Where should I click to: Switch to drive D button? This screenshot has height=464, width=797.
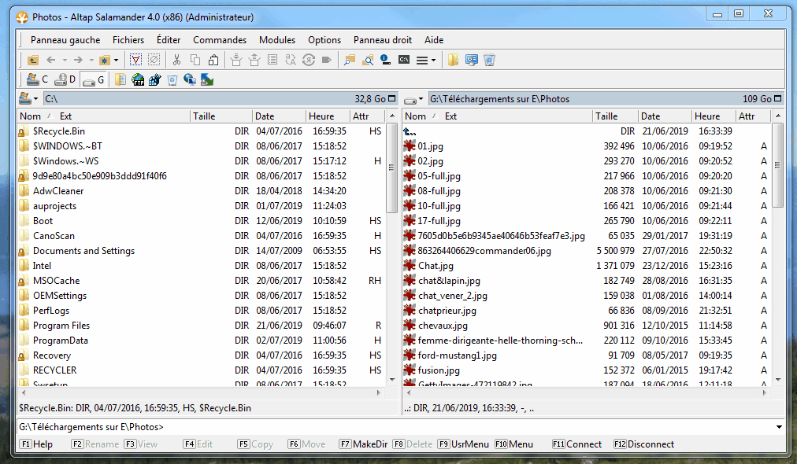tap(65, 79)
